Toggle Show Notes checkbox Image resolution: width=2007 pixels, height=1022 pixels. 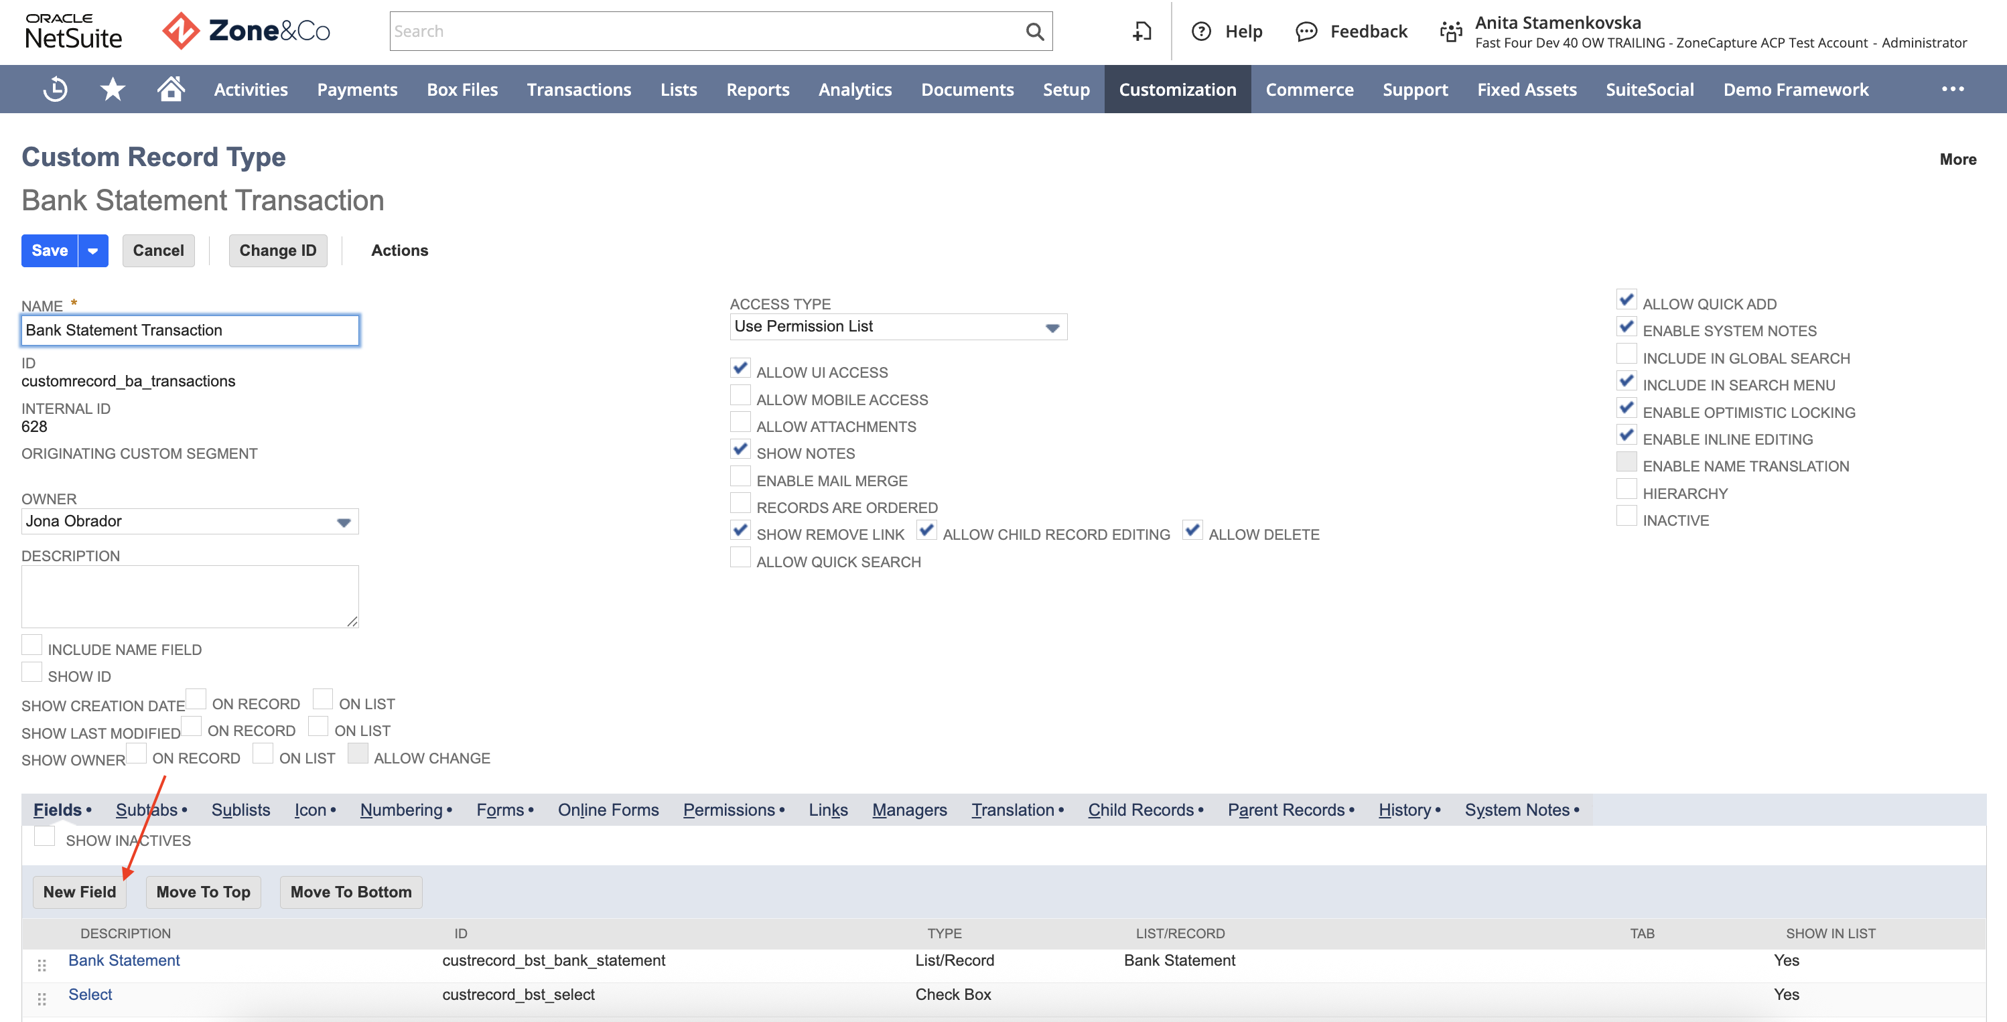pyautogui.click(x=740, y=449)
